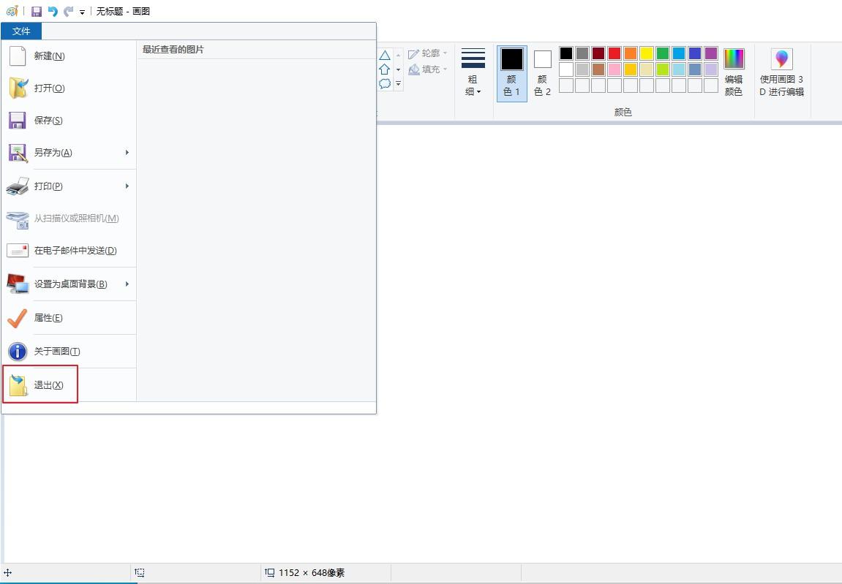This screenshot has width=842, height=584.
Task: Click the 文件 tab button
Action: [21, 31]
